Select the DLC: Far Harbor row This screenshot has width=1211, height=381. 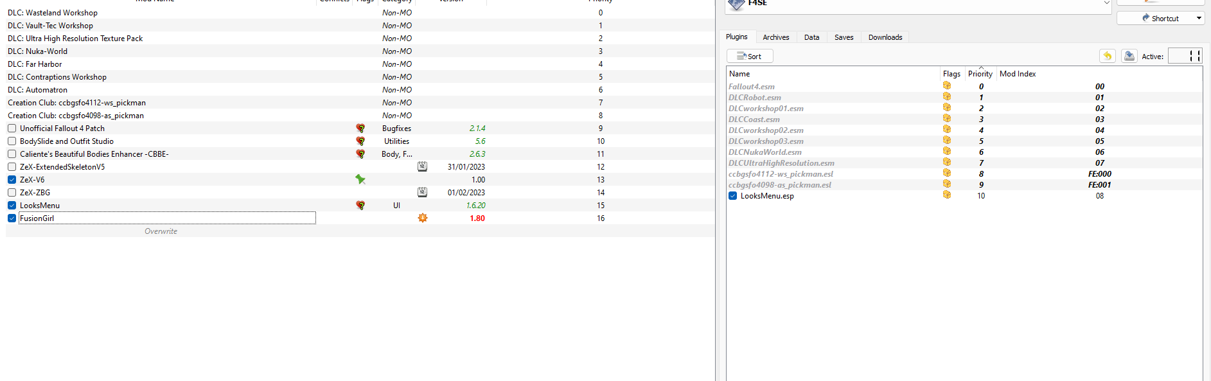(360, 64)
